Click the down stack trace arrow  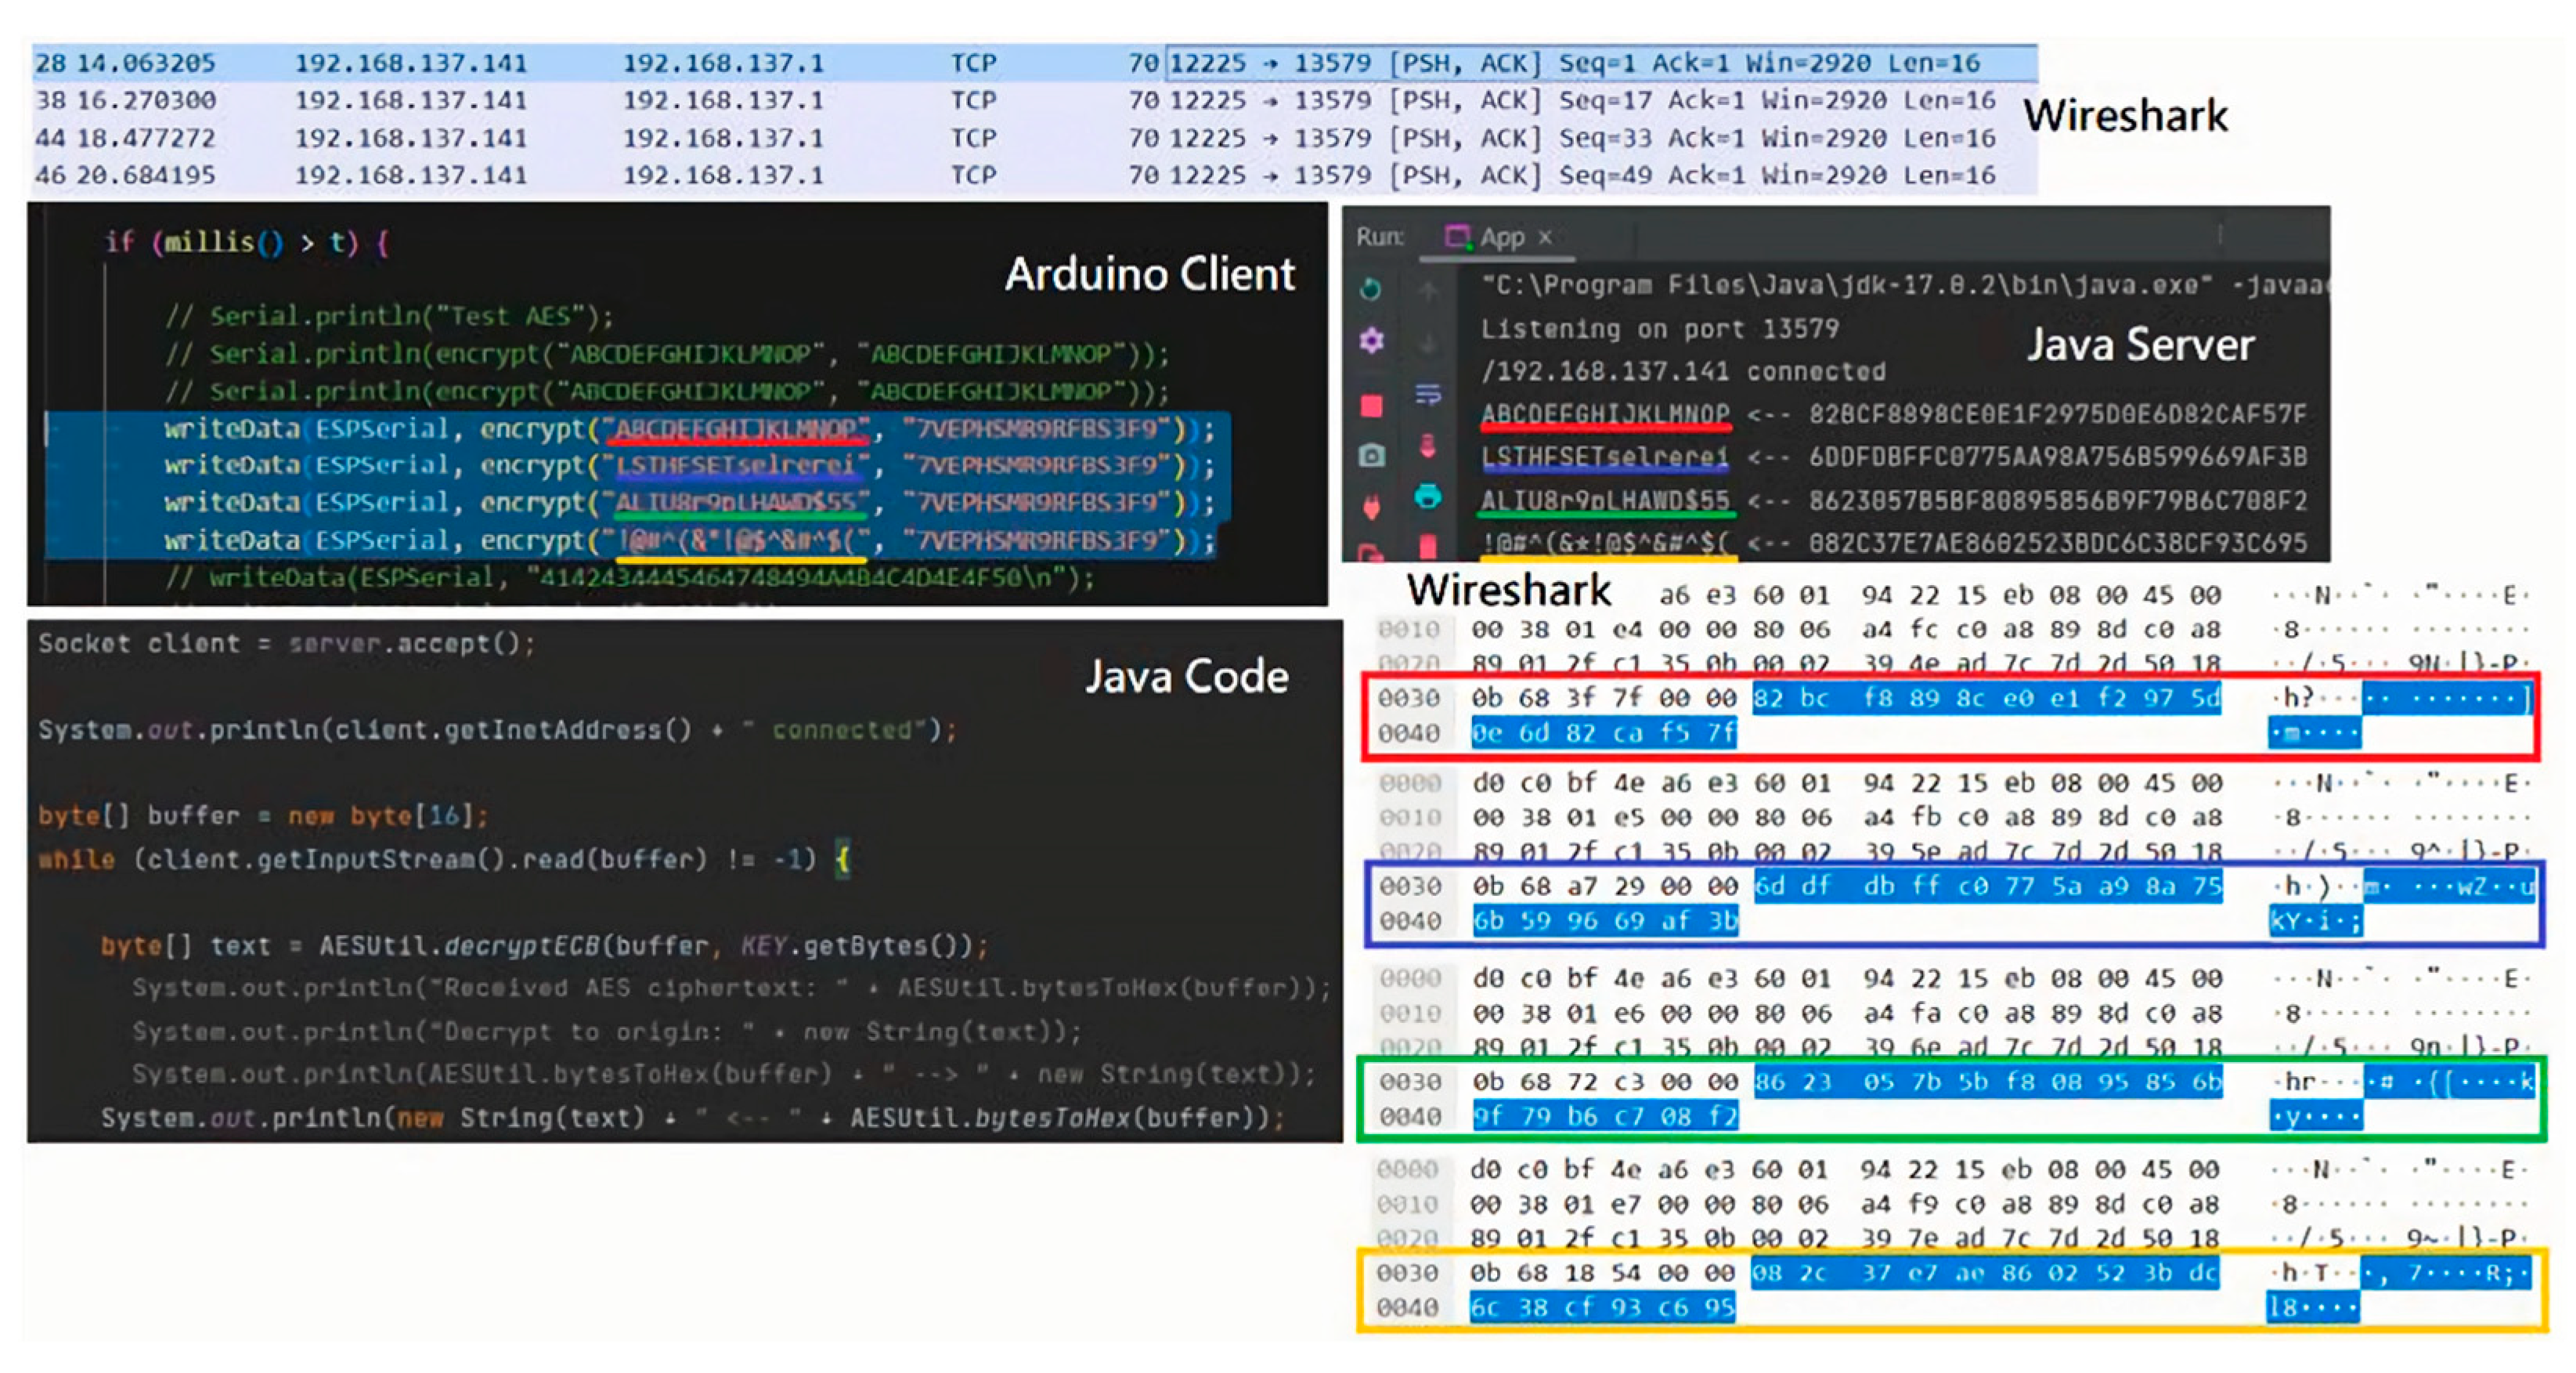[x=1428, y=343]
